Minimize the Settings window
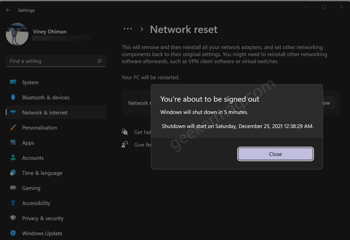350x240 pixels. coord(307,7)
